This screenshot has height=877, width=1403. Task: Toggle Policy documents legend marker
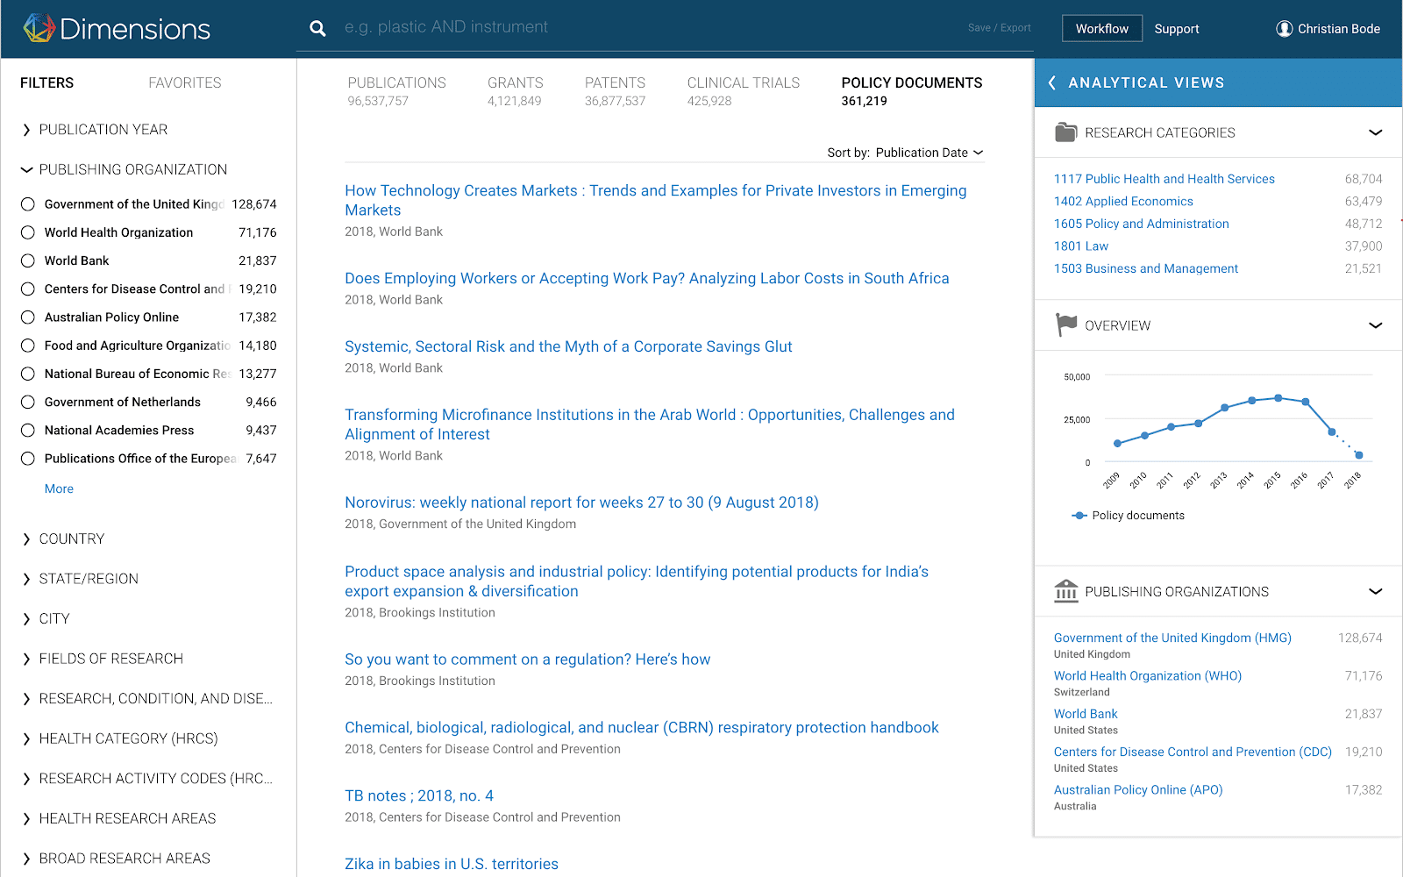click(1079, 516)
